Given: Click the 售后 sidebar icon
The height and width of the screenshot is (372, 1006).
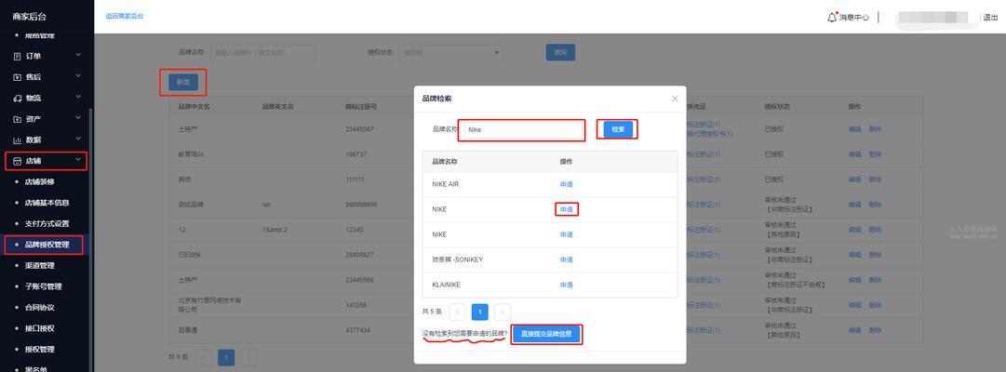Looking at the screenshot, I should [x=17, y=77].
